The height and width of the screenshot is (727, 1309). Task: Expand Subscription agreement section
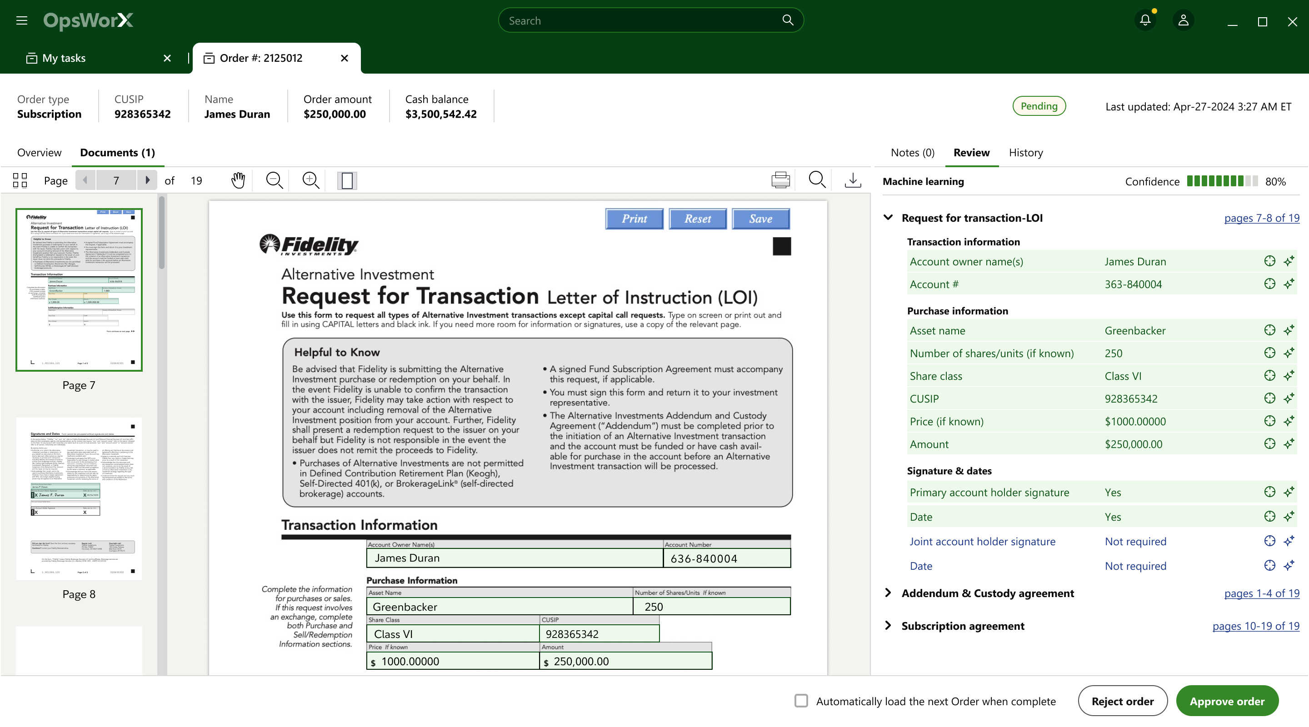point(888,625)
